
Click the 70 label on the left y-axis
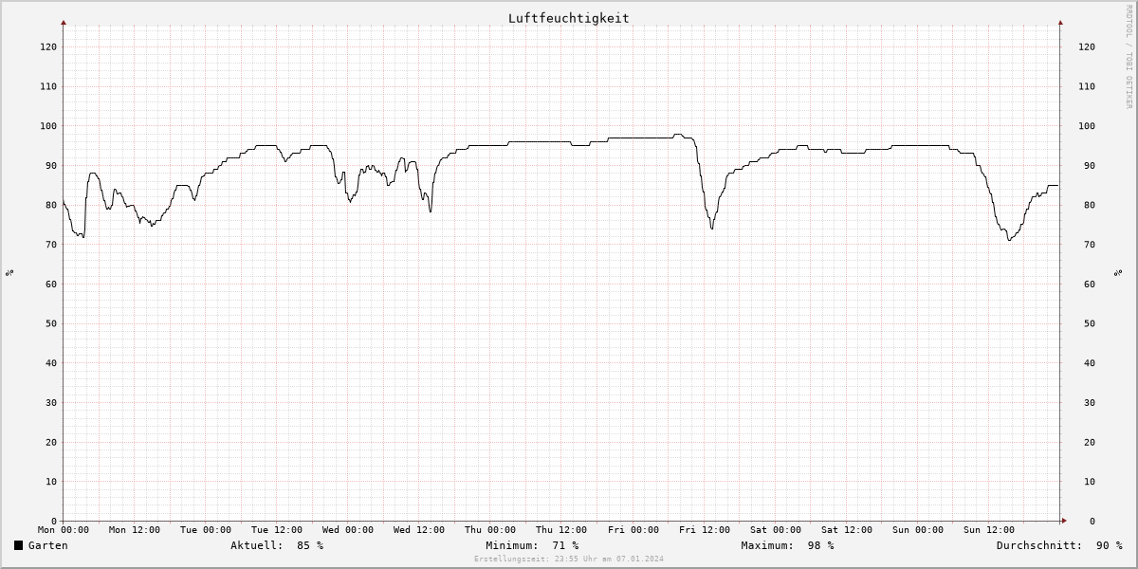(51, 245)
